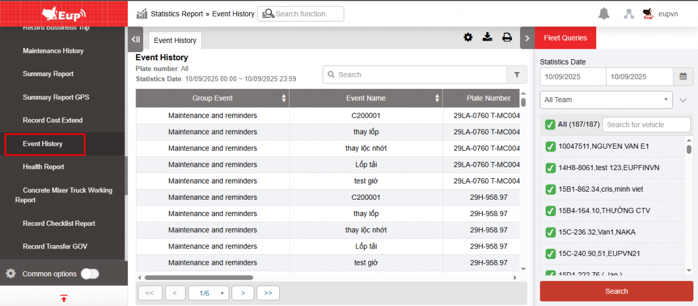Click the notification bell icon
Image resolution: width=698 pixels, height=306 pixels.
604,14
